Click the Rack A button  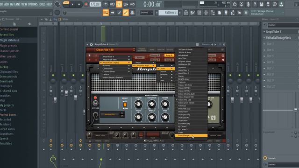click(x=211, y=55)
